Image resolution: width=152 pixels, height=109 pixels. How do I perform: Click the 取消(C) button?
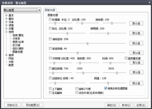(x=126, y=105)
